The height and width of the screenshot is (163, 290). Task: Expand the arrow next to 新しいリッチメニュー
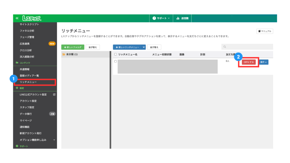[x=144, y=47]
